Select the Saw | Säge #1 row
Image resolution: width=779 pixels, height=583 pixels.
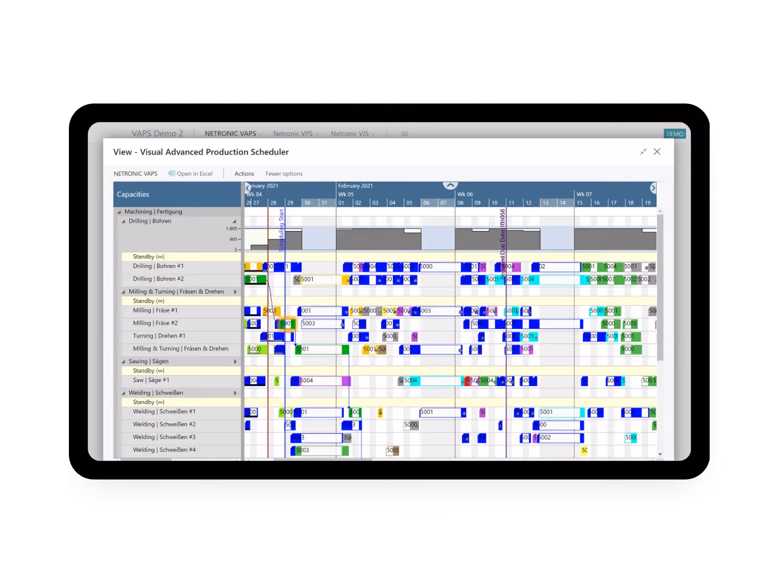[x=181, y=380]
